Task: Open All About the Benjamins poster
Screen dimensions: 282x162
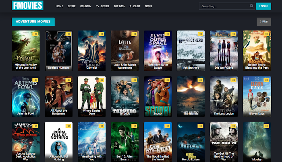Action: tap(59, 97)
